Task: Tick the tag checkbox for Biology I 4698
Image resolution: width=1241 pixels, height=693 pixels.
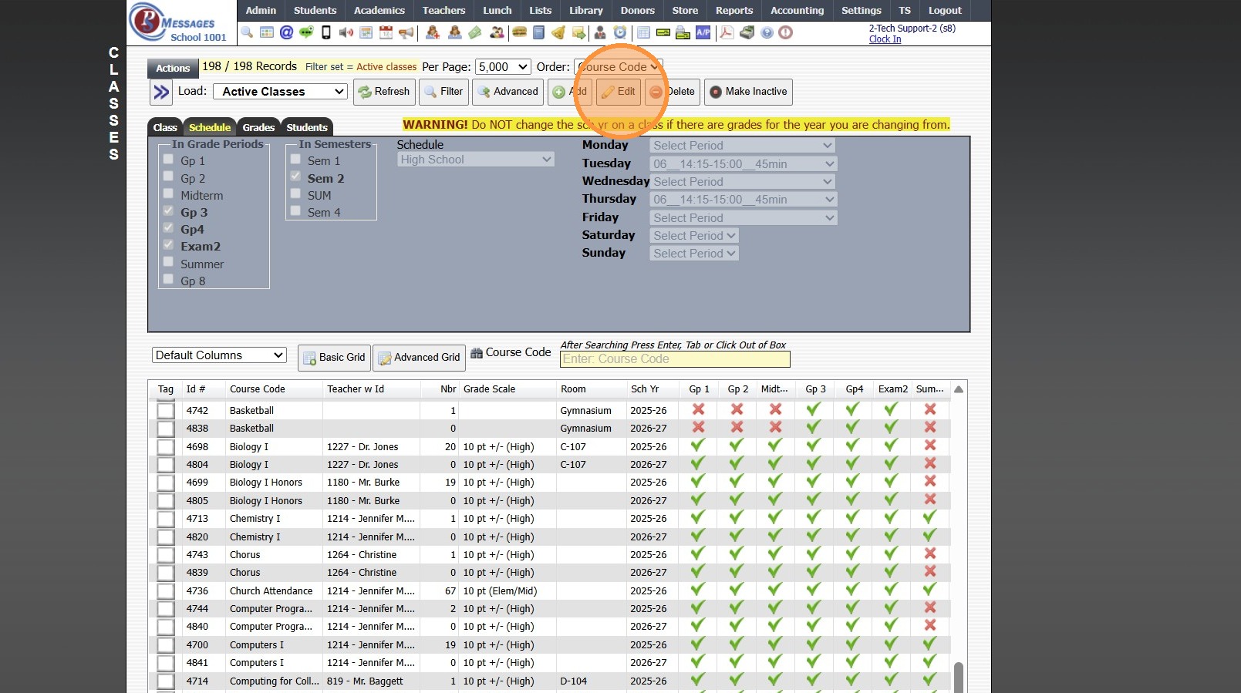Action: coord(166,447)
